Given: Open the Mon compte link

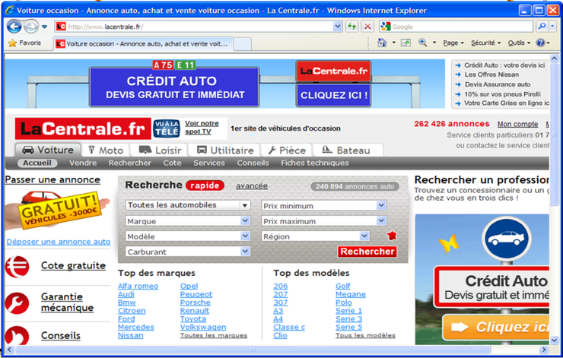Looking at the screenshot, I should click(517, 124).
